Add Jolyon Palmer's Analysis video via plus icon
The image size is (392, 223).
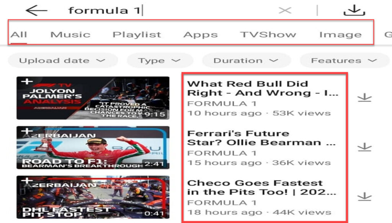(27, 82)
